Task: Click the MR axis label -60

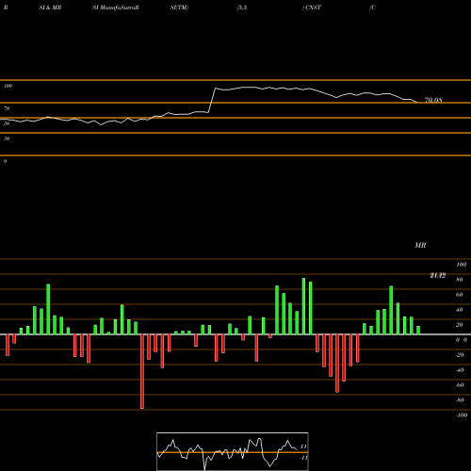Action: pyautogui.click(x=460, y=385)
